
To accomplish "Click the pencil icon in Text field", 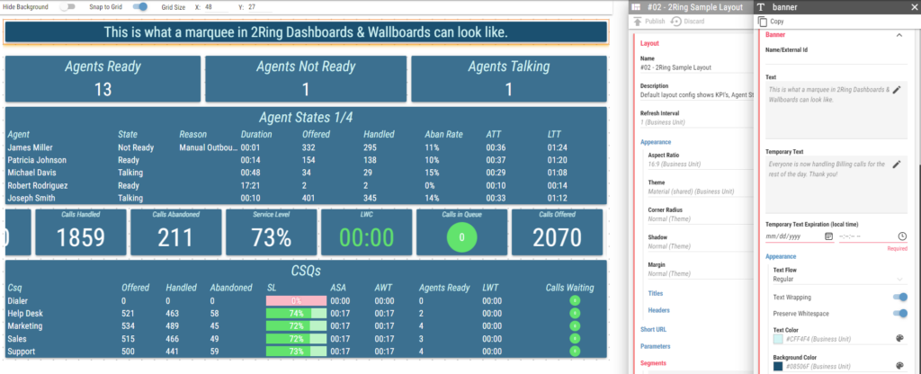I will tap(897, 90).
